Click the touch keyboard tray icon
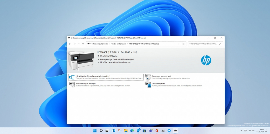 245,131
